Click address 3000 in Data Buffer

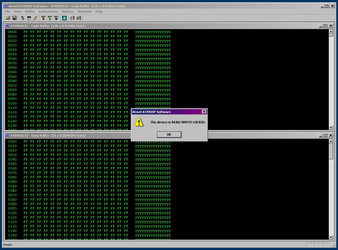point(12,141)
